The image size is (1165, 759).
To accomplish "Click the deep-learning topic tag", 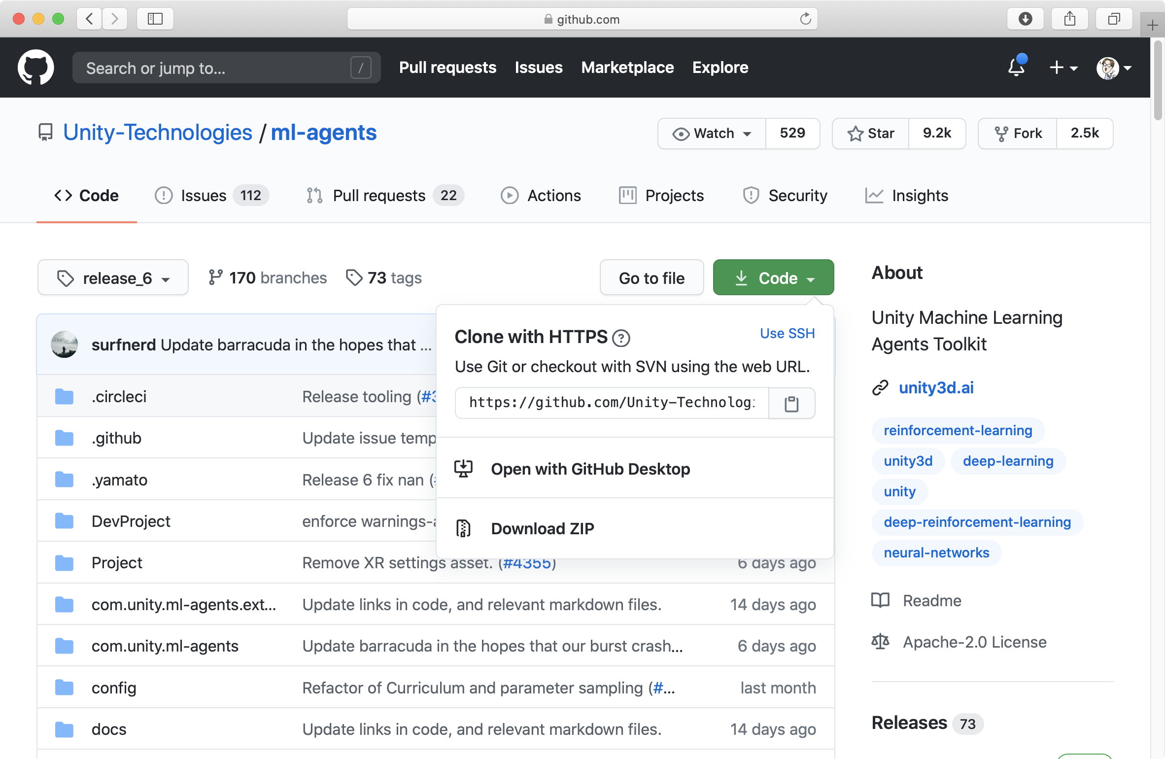I will (x=1008, y=461).
